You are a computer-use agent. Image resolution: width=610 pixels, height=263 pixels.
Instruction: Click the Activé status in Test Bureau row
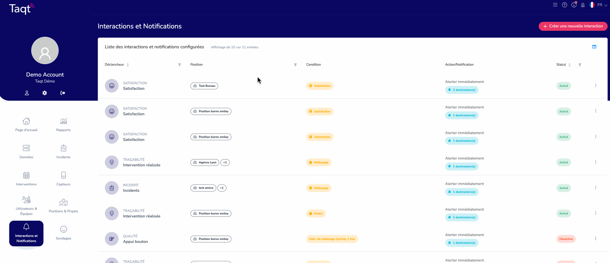(564, 86)
